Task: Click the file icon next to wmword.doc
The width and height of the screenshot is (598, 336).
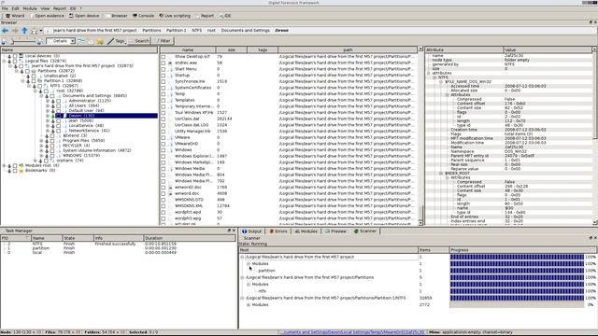Action: 170,193
